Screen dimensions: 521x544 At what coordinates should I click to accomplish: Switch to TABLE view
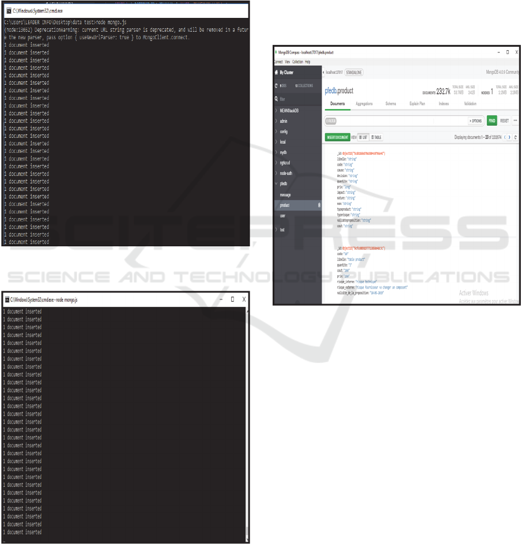click(x=376, y=137)
